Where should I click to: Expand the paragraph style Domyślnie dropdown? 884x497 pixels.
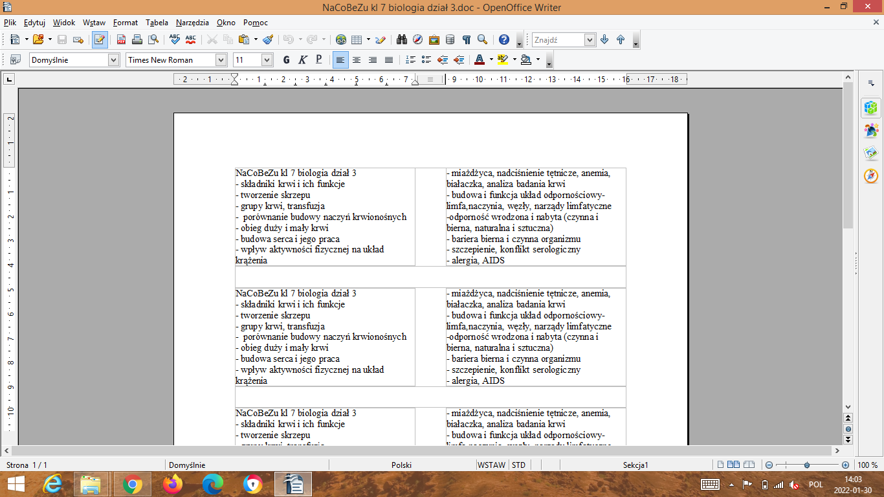tap(114, 60)
